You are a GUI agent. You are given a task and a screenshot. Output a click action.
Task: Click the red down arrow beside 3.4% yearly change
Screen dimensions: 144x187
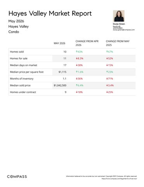[x=107, y=85]
